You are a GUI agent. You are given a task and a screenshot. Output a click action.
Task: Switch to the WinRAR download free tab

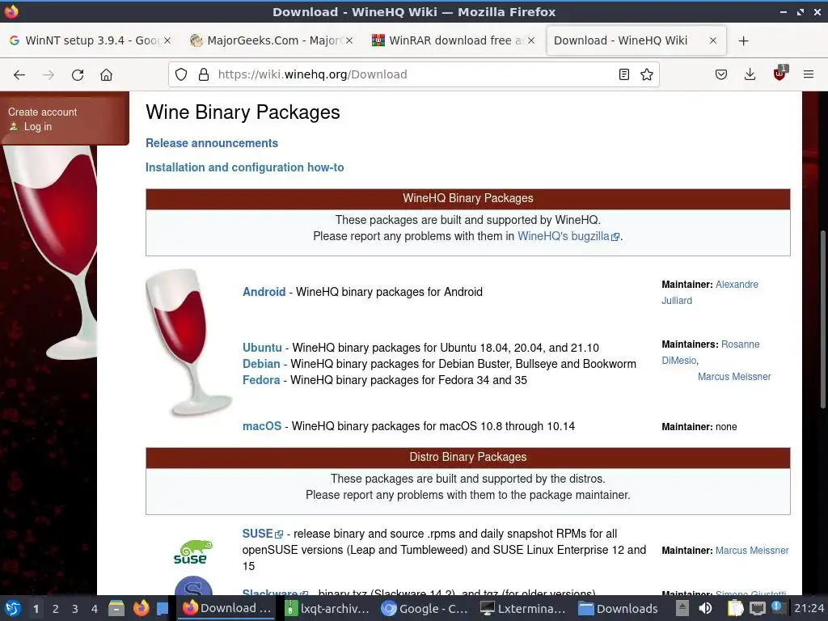pyautogui.click(x=454, y=40)
